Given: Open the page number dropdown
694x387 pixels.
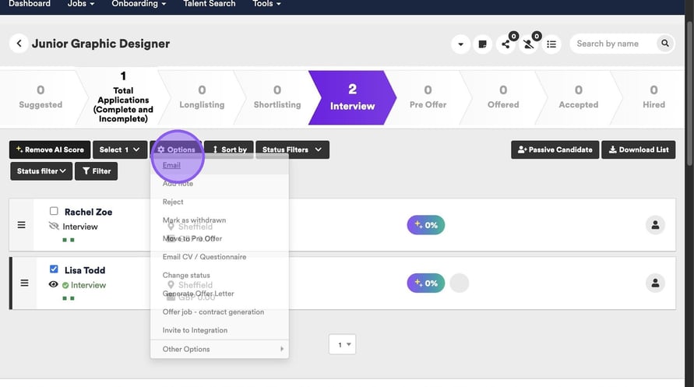Looking at the screenshot, I should tap(342, 344).
